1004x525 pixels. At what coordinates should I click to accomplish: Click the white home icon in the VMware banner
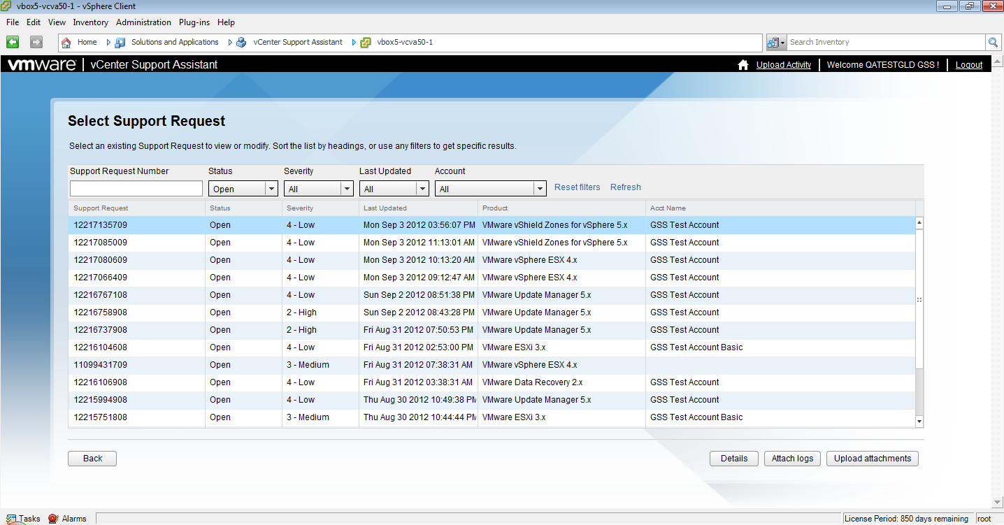click(743, 65)
